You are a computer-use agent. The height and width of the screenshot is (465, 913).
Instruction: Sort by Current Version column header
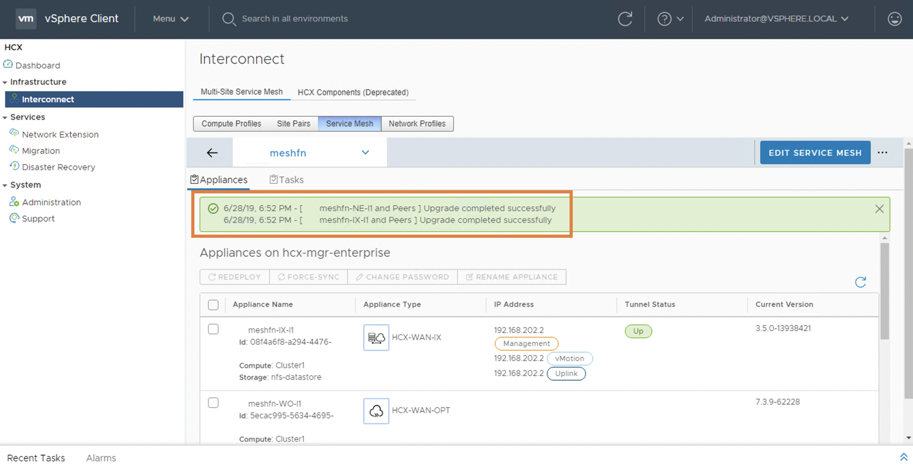[x=784, y=304]
